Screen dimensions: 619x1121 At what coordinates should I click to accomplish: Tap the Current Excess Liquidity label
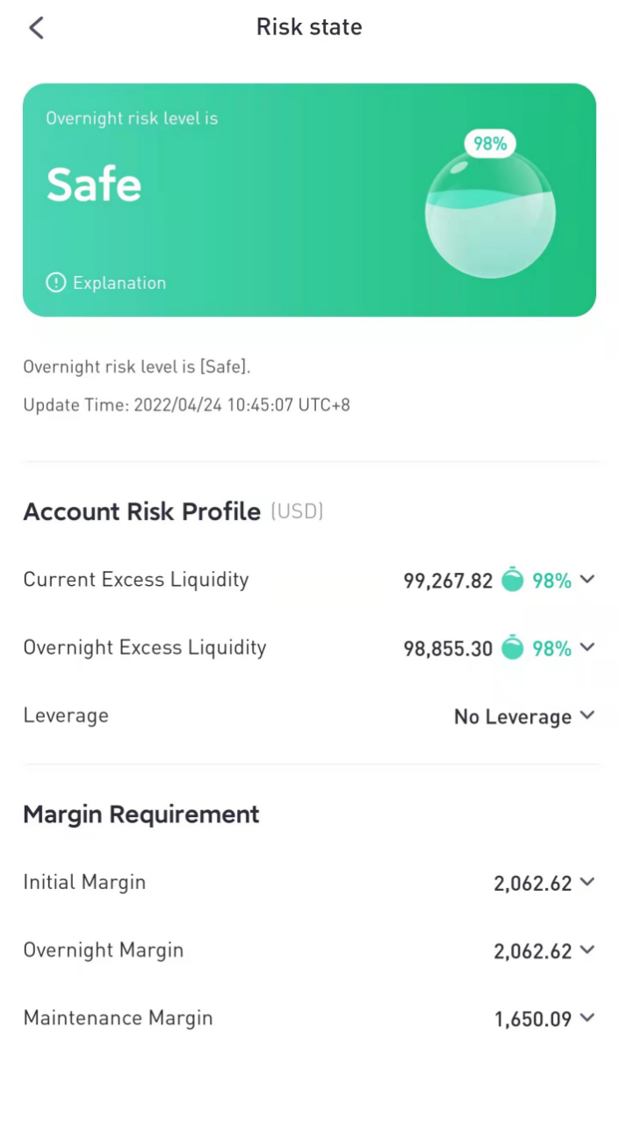(x=136, y=580)
